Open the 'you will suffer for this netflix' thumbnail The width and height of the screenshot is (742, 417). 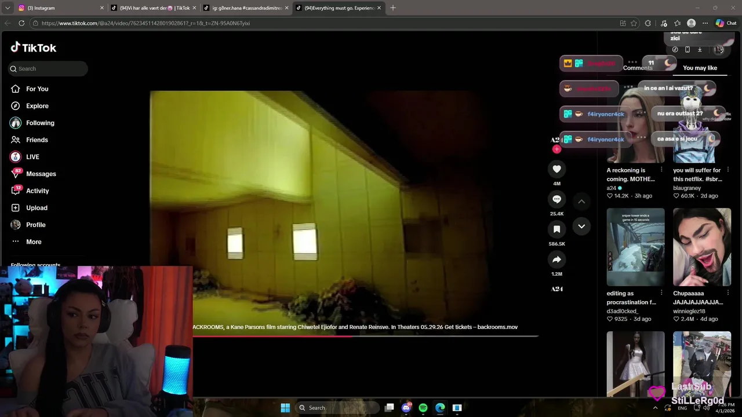[x=702, y=124]
